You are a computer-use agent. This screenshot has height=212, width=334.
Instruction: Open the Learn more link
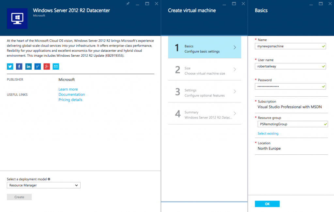click(68, 89)
